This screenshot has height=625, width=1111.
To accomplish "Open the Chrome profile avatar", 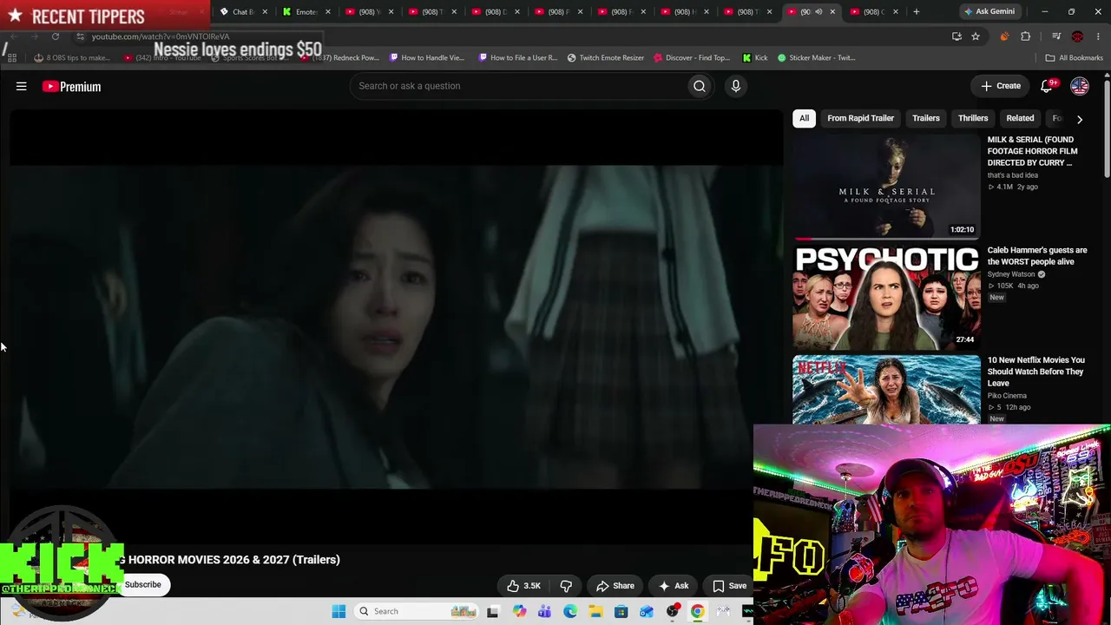I will coord(1077,36).
